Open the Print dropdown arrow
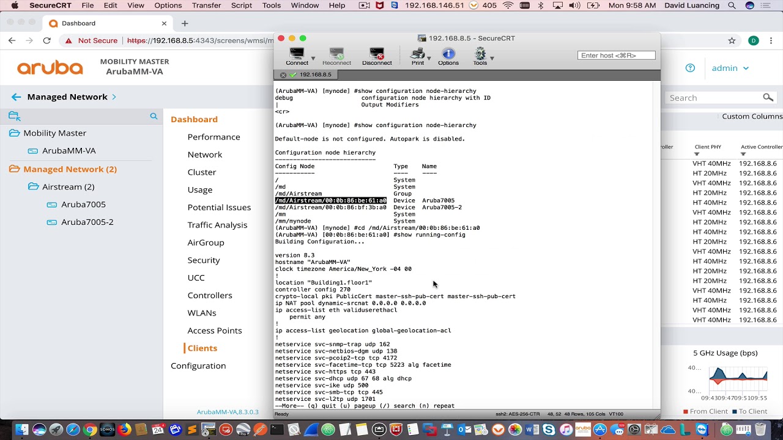Image resolution: width=783 pixels, height=440 pixels. [x=429, y=59]
